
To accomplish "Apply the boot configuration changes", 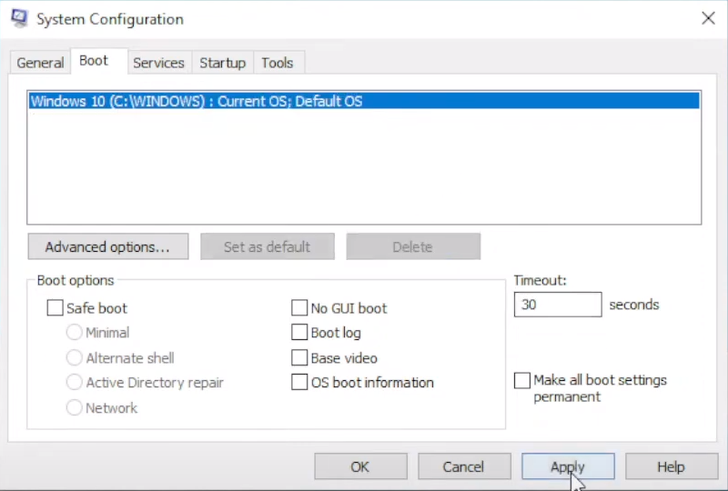I will coord(568,466).
